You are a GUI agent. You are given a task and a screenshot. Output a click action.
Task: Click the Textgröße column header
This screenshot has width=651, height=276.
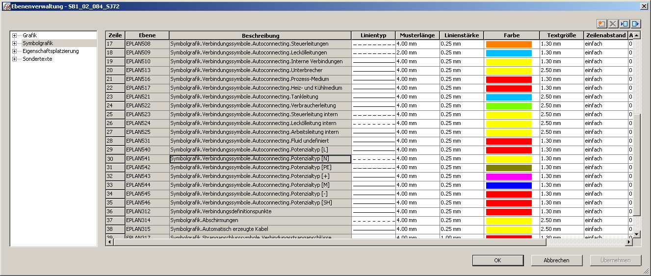pos(562,35)
